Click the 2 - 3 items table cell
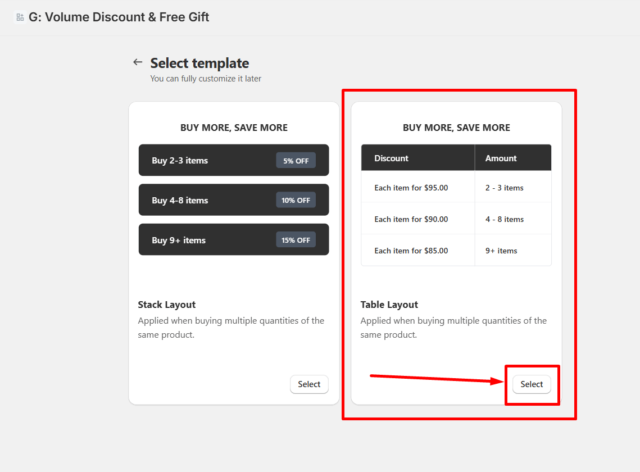The height and width of the screenshot is (472, 640). coord(504,188)
